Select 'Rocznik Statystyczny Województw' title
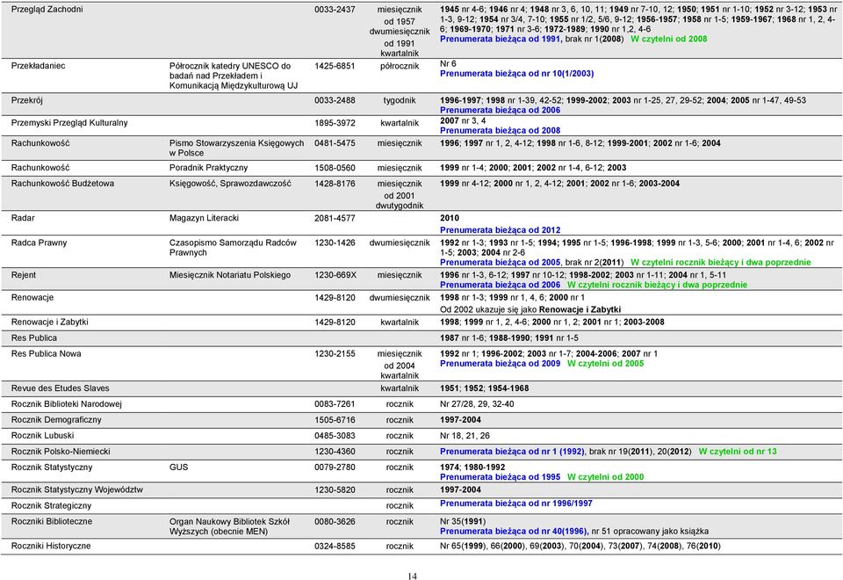This screenshot has height=580, width=843. click(77, 489)
